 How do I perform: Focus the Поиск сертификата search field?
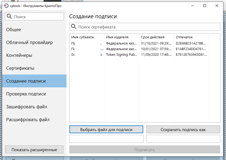pyautogui.click(x=147, y=27)
